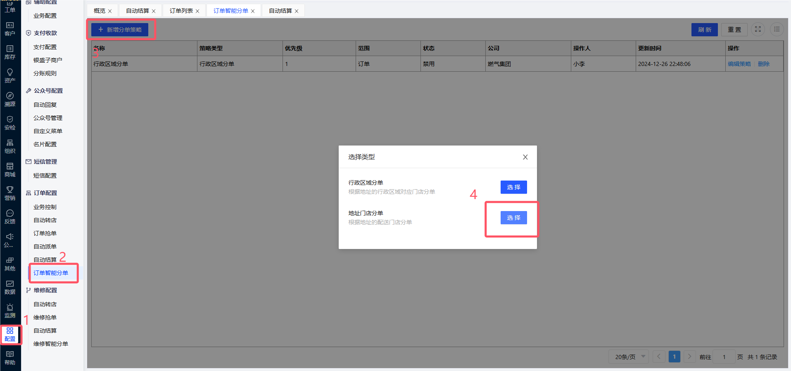
Task: Open 分账规则 menu item
Action: (45, 73)
